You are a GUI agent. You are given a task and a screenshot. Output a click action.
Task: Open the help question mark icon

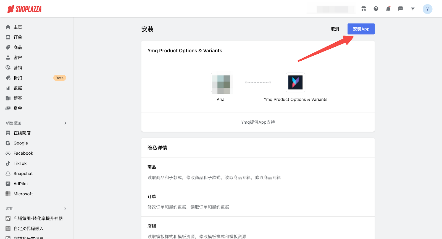click(376, 9)
